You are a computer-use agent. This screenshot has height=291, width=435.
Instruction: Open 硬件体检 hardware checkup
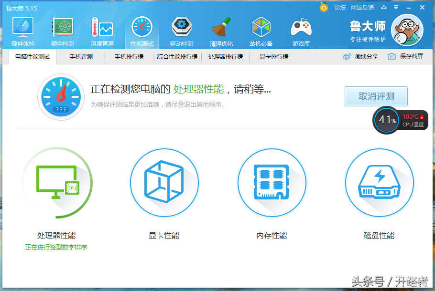coord(23,31)
